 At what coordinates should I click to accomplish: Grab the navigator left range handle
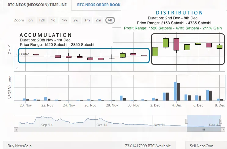(x=186, y=121)
